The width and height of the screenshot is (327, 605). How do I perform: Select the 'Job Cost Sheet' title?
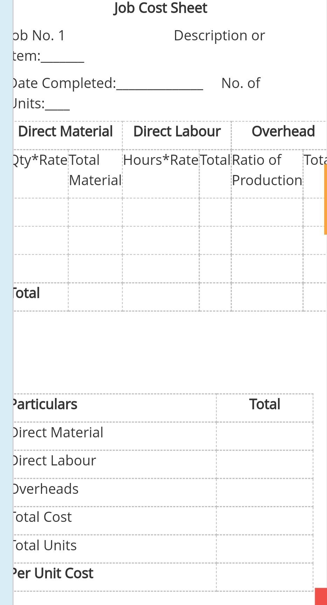[160, 8]
